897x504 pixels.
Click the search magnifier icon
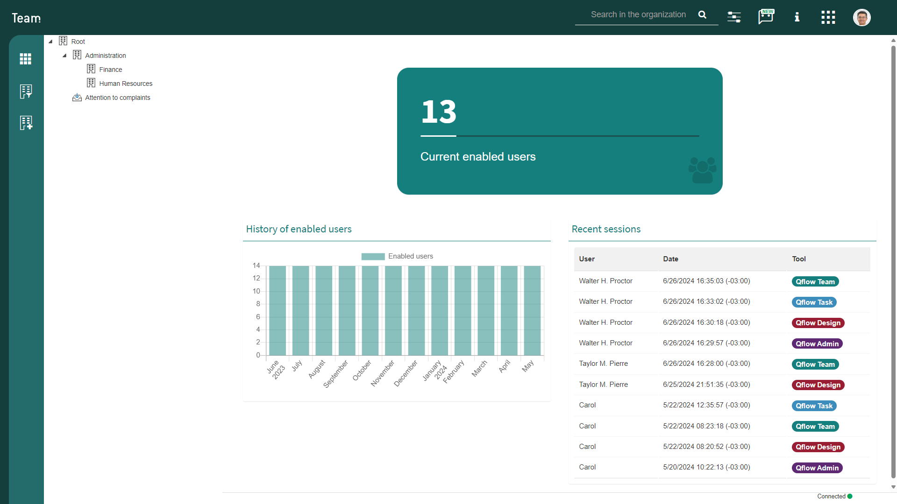pyautogui.click(x=702, y=14)
